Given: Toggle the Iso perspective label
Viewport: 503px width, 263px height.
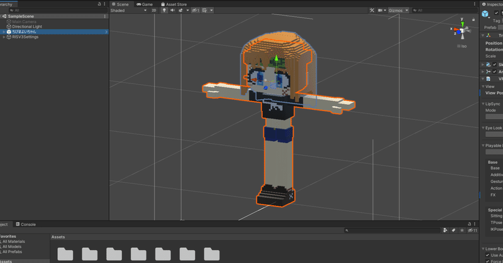Looking at the screenshot, I should pos(462,46).
